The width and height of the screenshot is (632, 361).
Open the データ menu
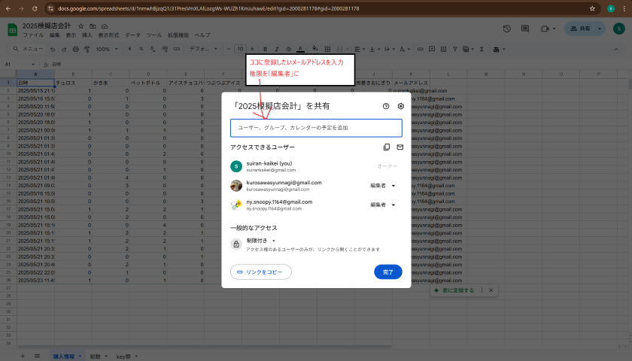click(132, 35)
